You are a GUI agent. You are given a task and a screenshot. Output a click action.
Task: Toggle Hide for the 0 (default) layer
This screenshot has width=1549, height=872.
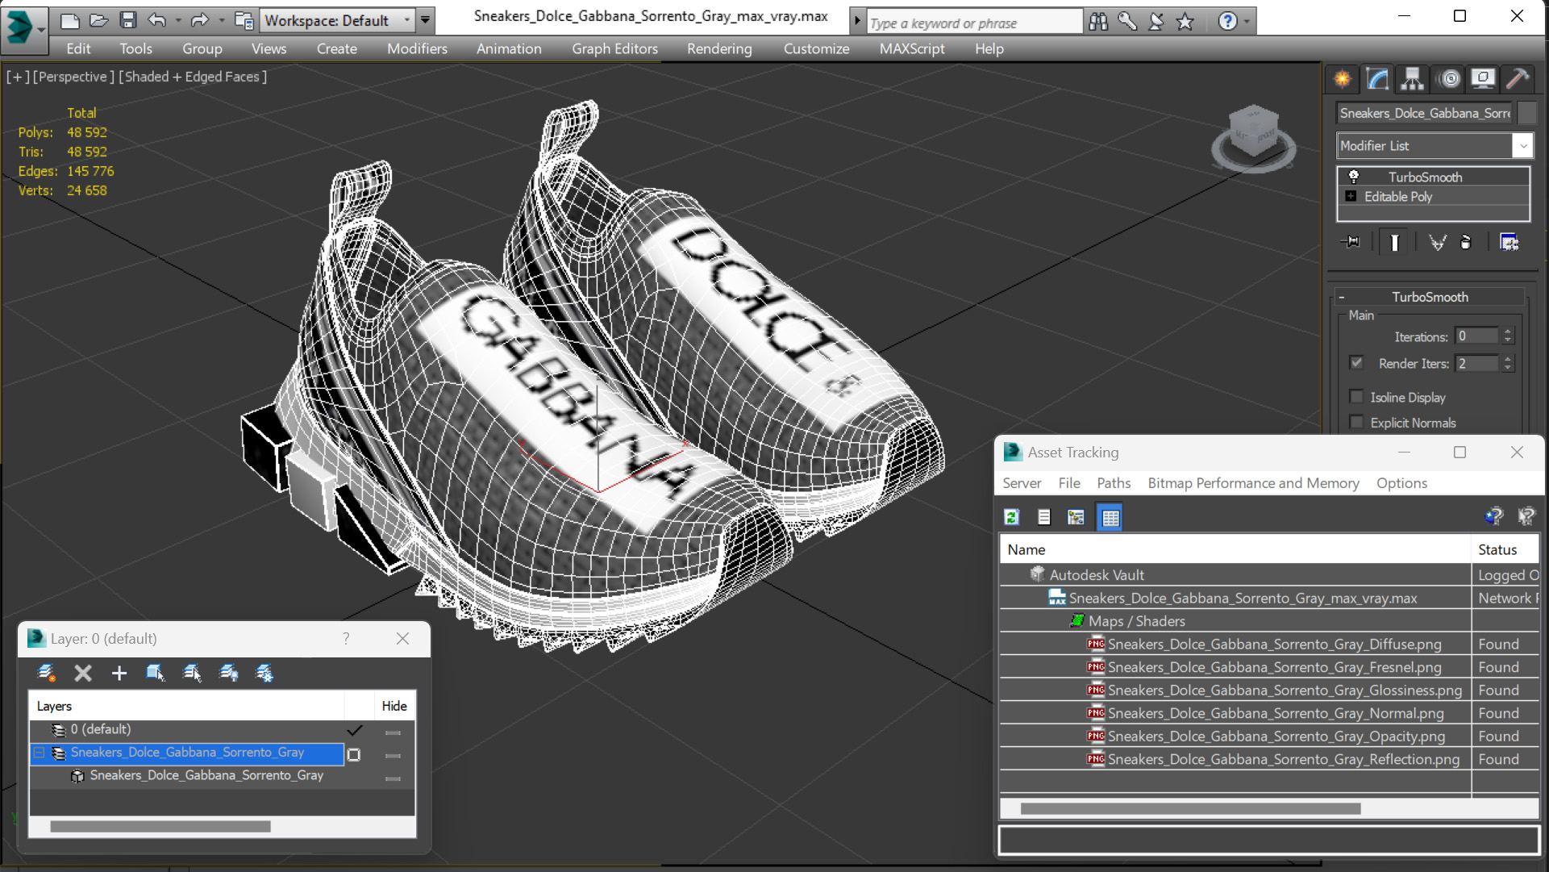tap(393, 732)
